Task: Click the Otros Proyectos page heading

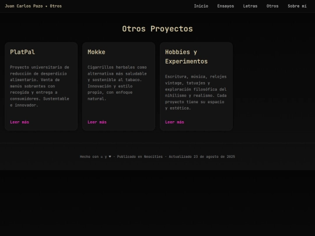Action: click(x=157, y=29)
